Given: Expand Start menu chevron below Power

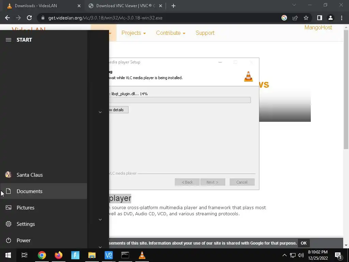Looking at the screenshot, I should tap(100, 247).
